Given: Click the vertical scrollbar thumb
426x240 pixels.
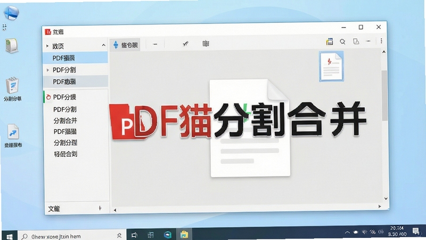Looking at the screenshot, I should (384, 95).
